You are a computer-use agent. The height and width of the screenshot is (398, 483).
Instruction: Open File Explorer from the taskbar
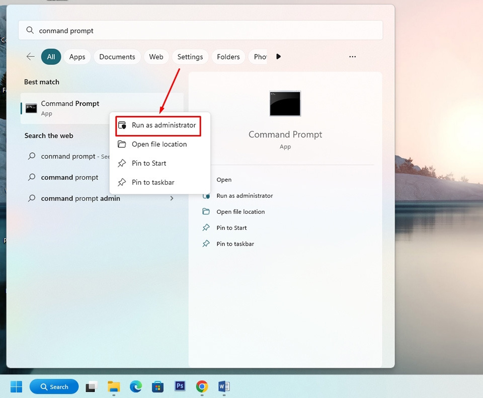click(113, 386)
